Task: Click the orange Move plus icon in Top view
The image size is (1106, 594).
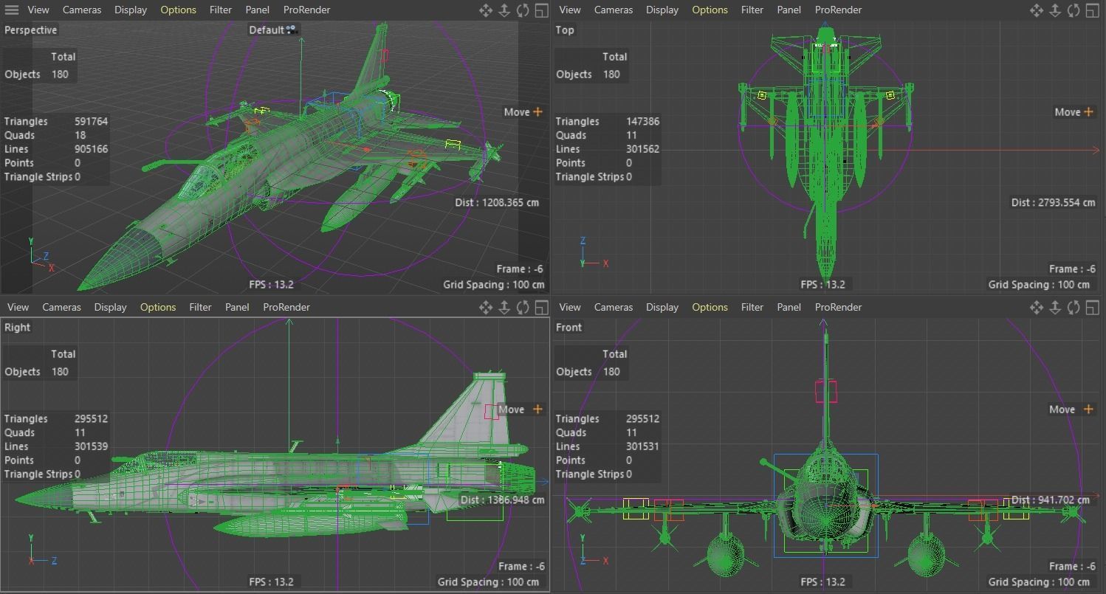Action: [x=1088, y=111]
